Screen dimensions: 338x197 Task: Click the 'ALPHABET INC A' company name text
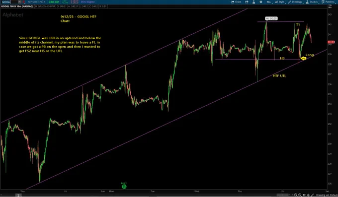point(36,2)
